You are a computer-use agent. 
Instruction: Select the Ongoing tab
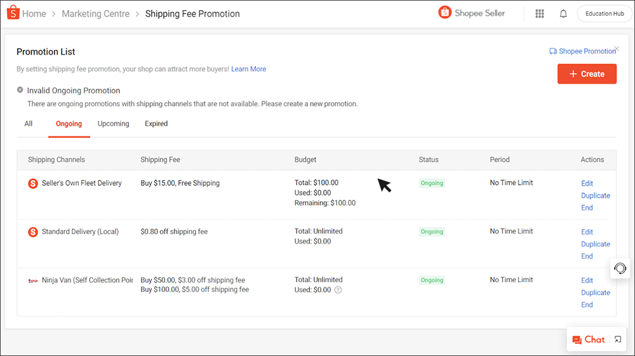[x=69, y=124]
